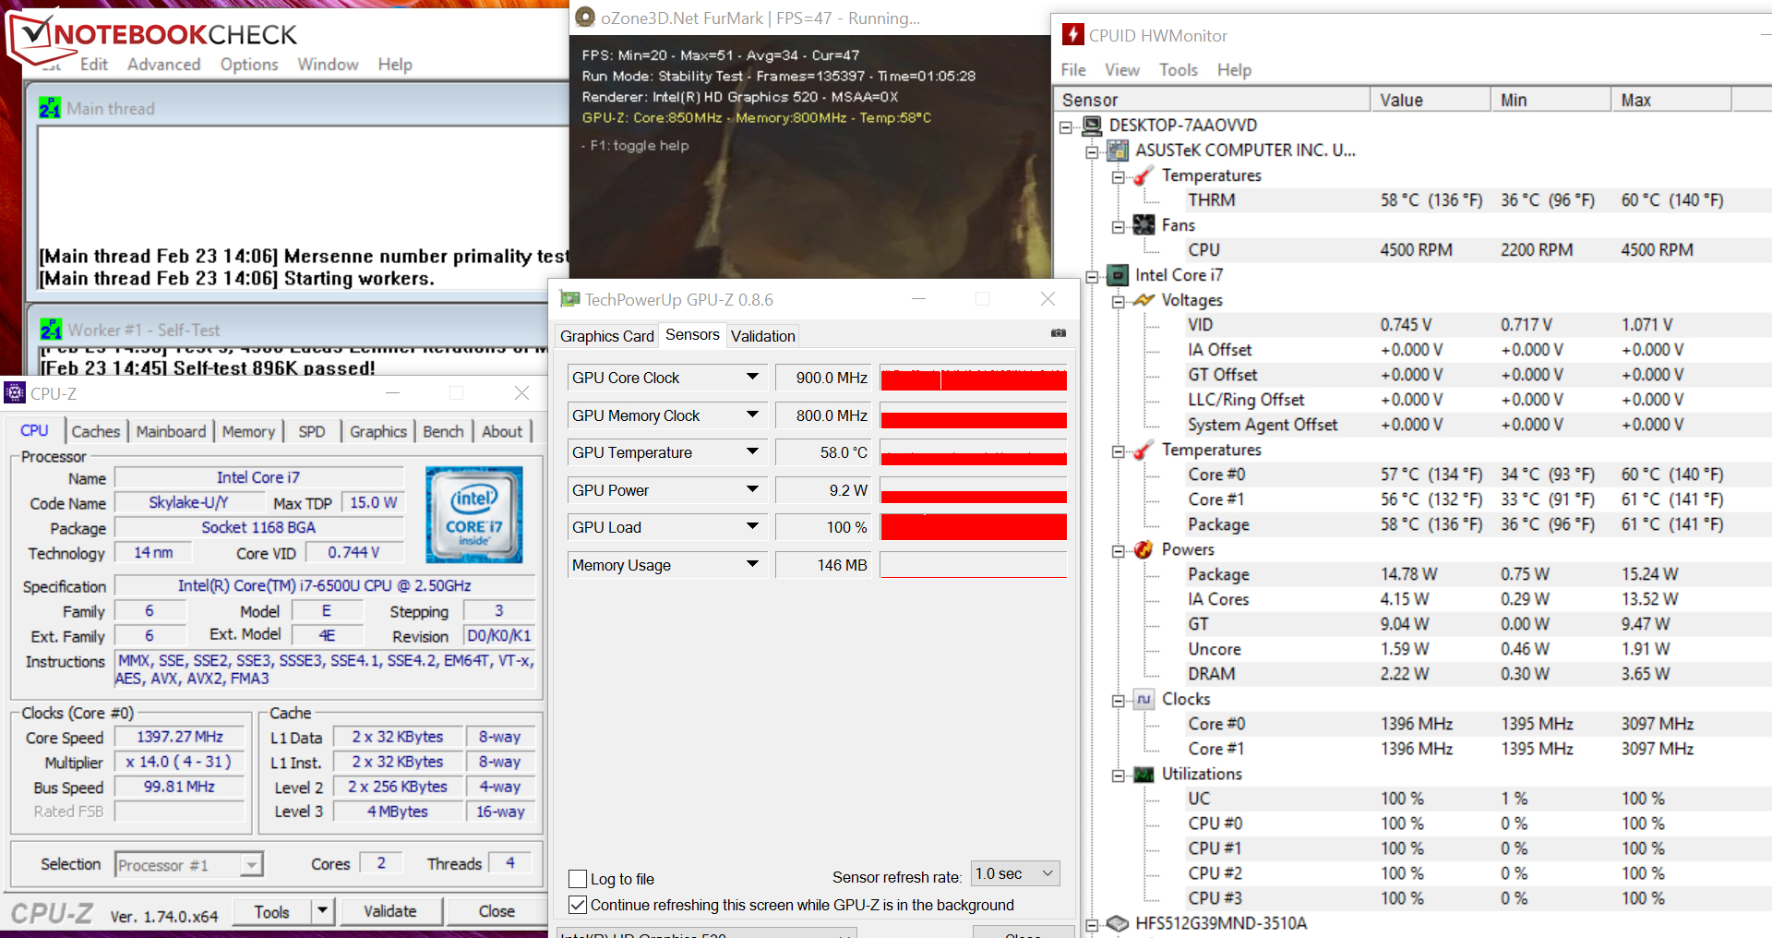Collapse the Voltages node
The image size is (1772, 938).
coord(1118,302)
